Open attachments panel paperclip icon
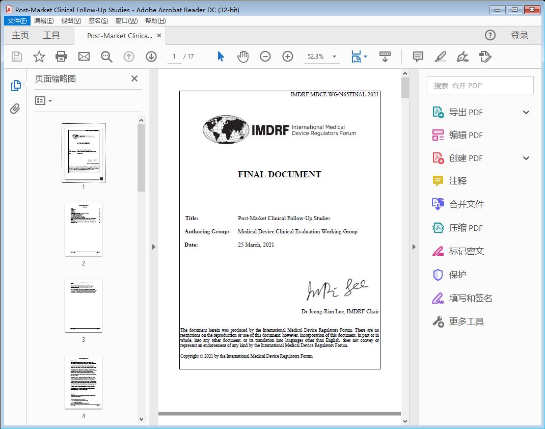Viewport: 545px width, 429px height. (x=16, y=109)
